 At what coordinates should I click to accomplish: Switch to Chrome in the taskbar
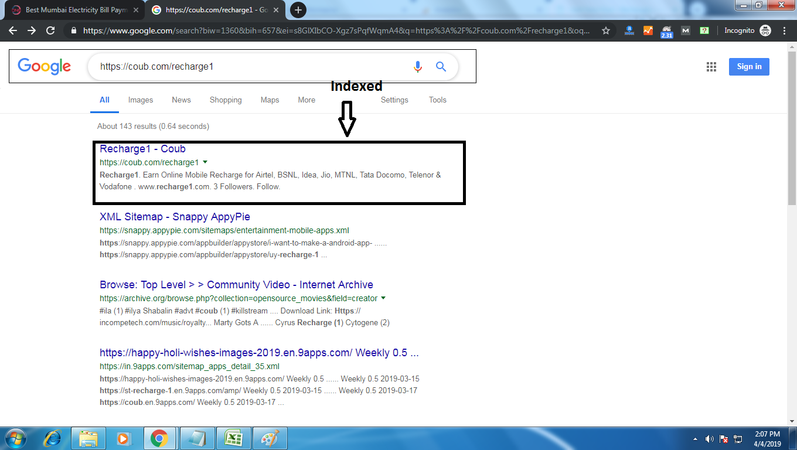click(159, 438)
